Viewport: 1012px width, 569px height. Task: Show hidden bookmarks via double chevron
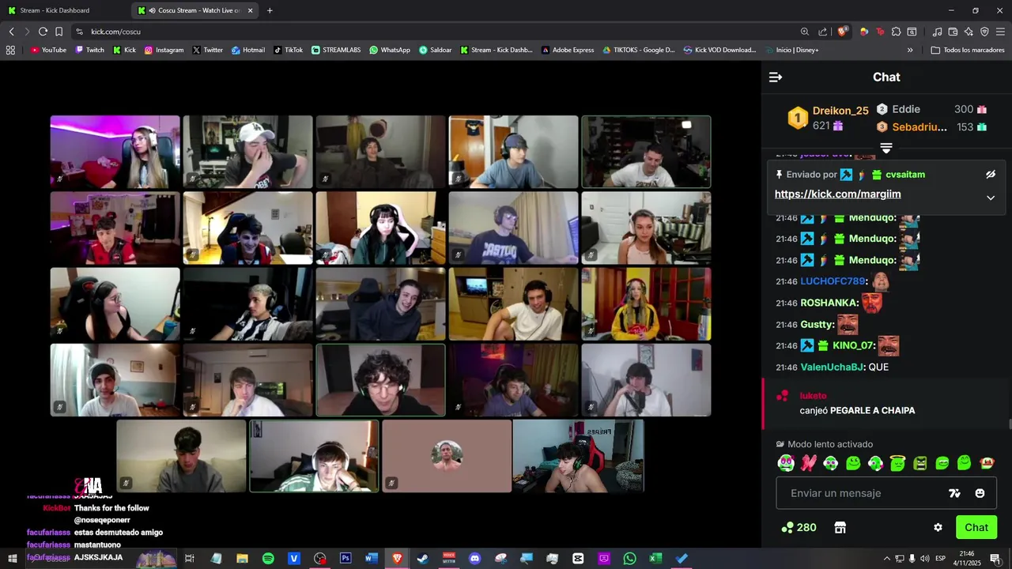point(910,50)
